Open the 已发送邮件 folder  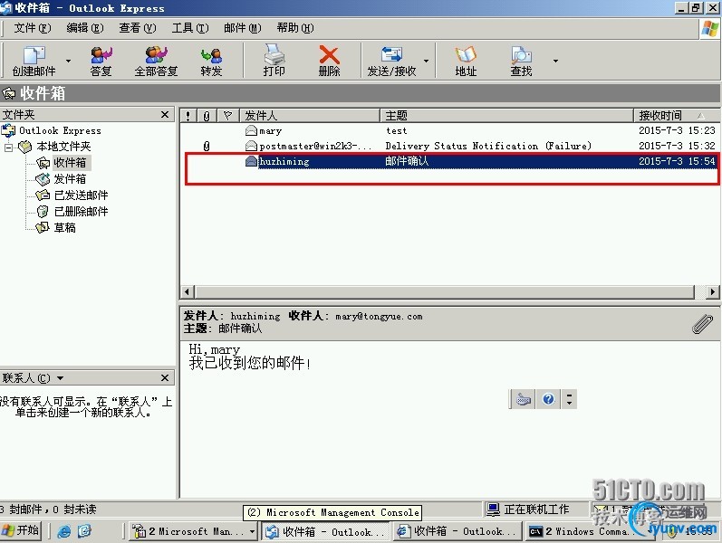pos(81,195)
